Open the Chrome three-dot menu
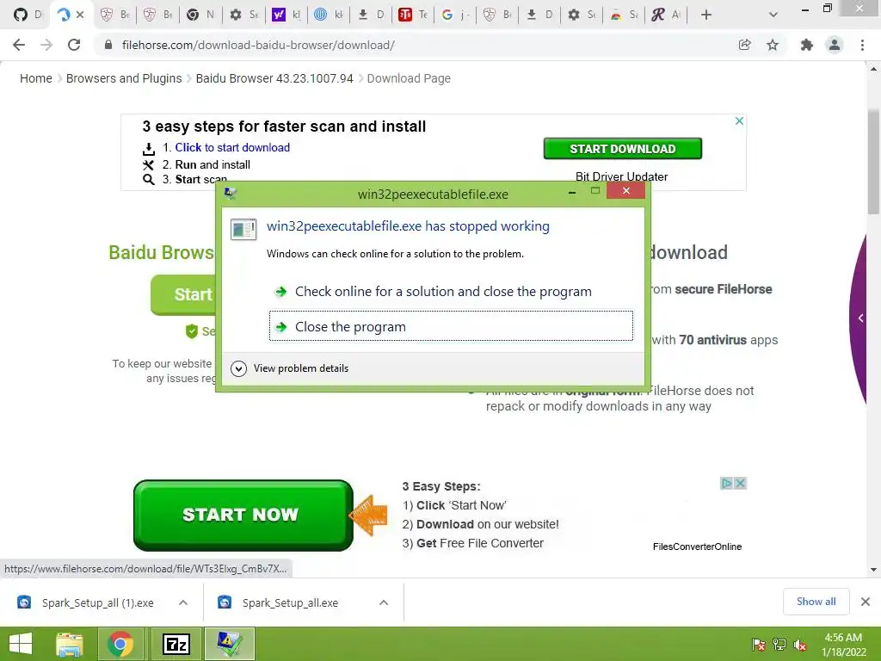This screenshot has height=661, width=881. click(862, 45)
